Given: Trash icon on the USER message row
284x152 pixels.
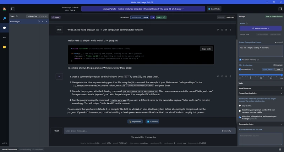Looking at the screenshot, I should coord(230,30).
